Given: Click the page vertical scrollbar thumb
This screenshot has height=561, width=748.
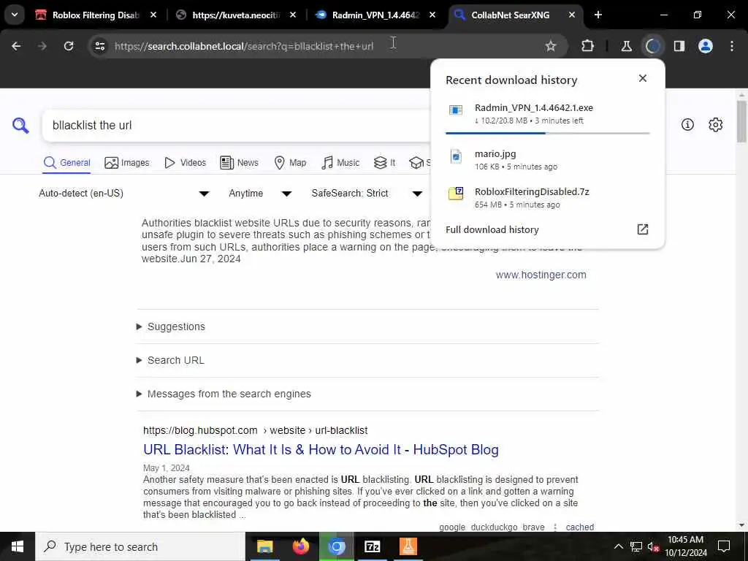Looking at the screenshot, I should 741,122.
